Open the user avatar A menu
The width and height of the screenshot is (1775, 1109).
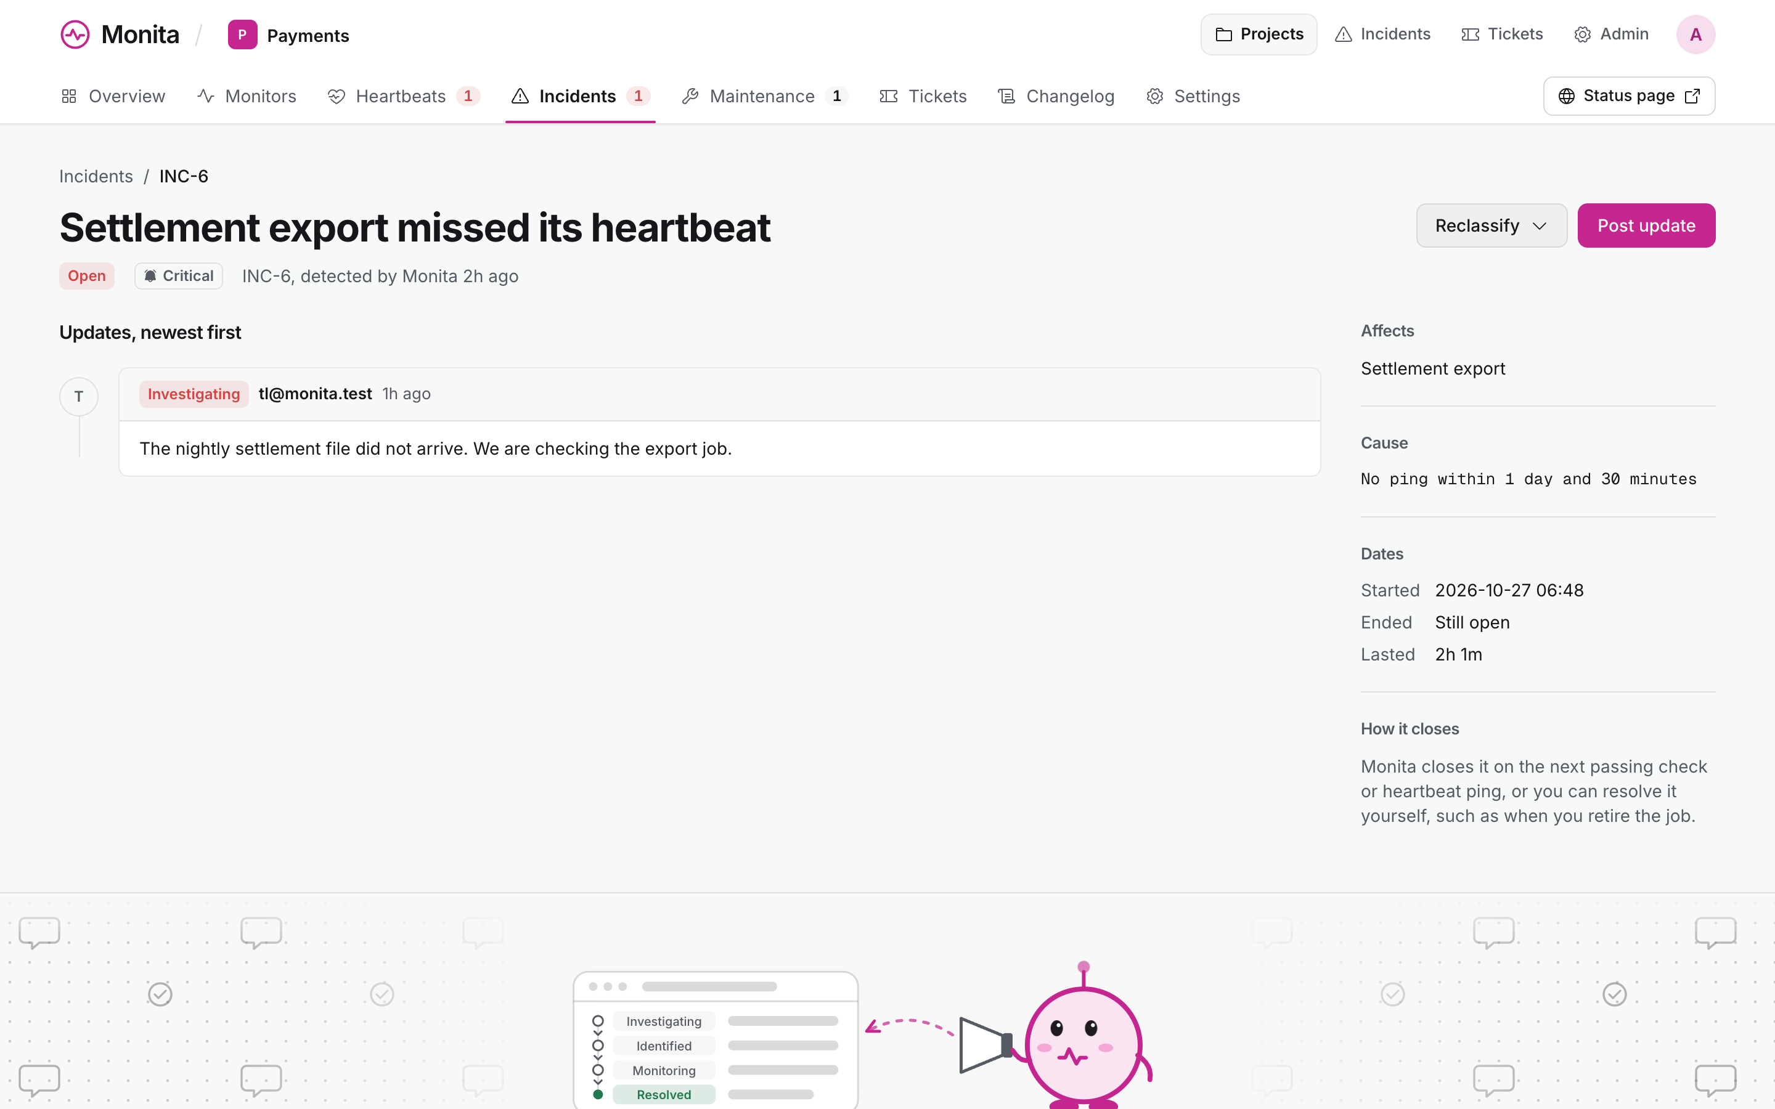point(1695,35)
